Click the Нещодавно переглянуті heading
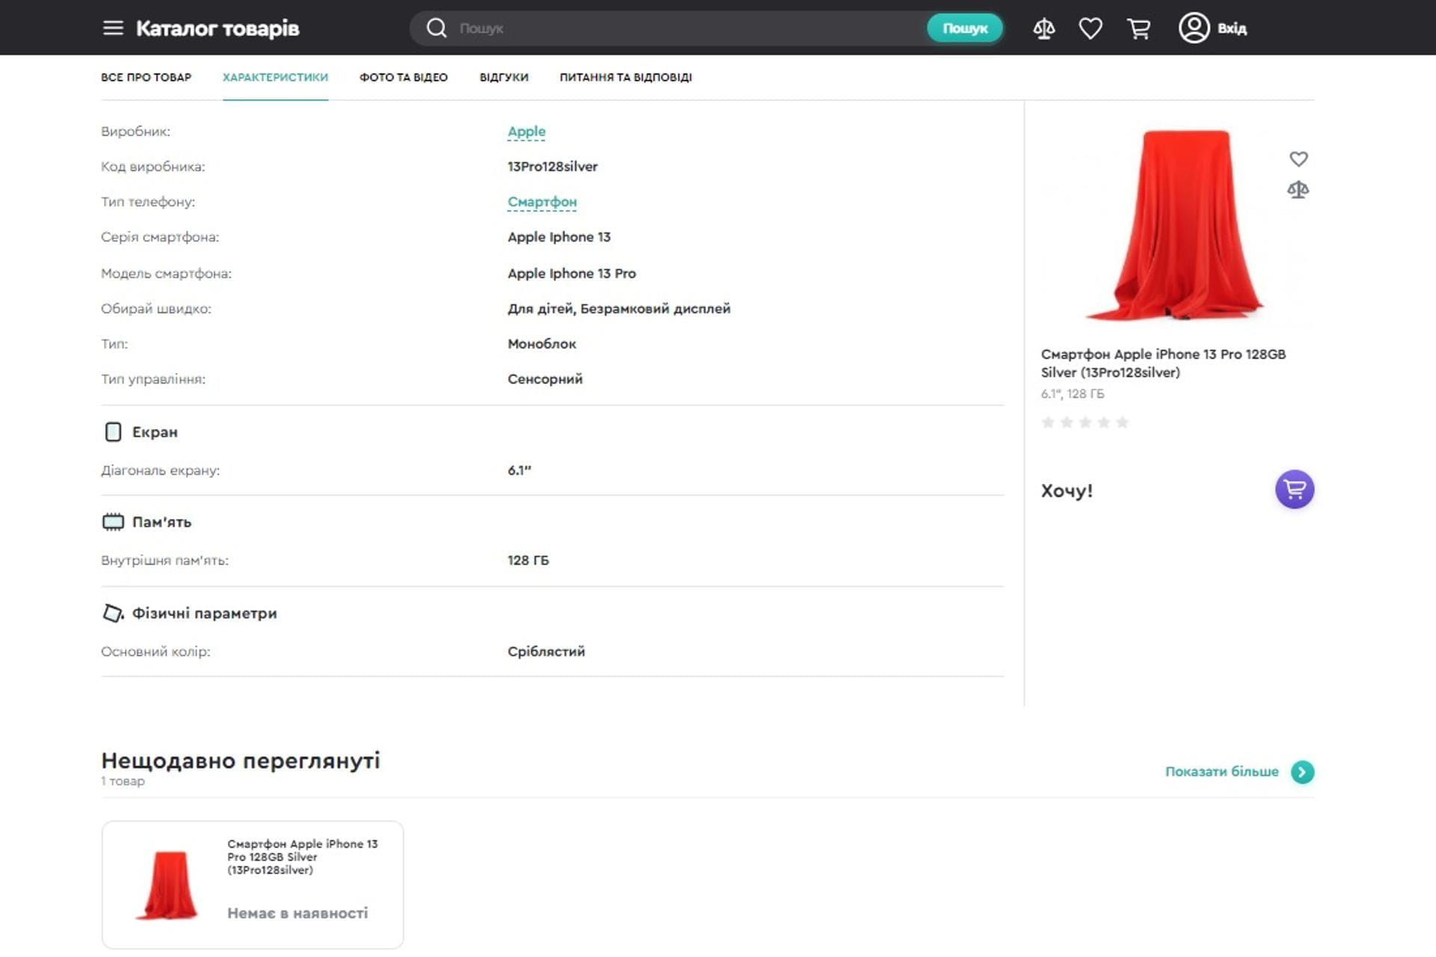1436x957 pixels. coord(241,760)
